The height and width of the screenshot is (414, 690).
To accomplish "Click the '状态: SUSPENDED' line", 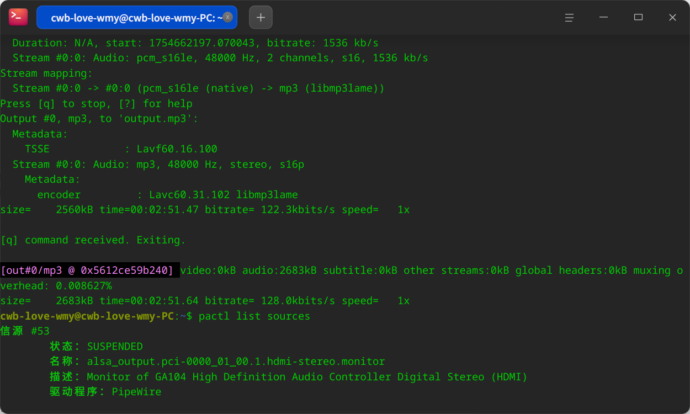I will (96, 347).
